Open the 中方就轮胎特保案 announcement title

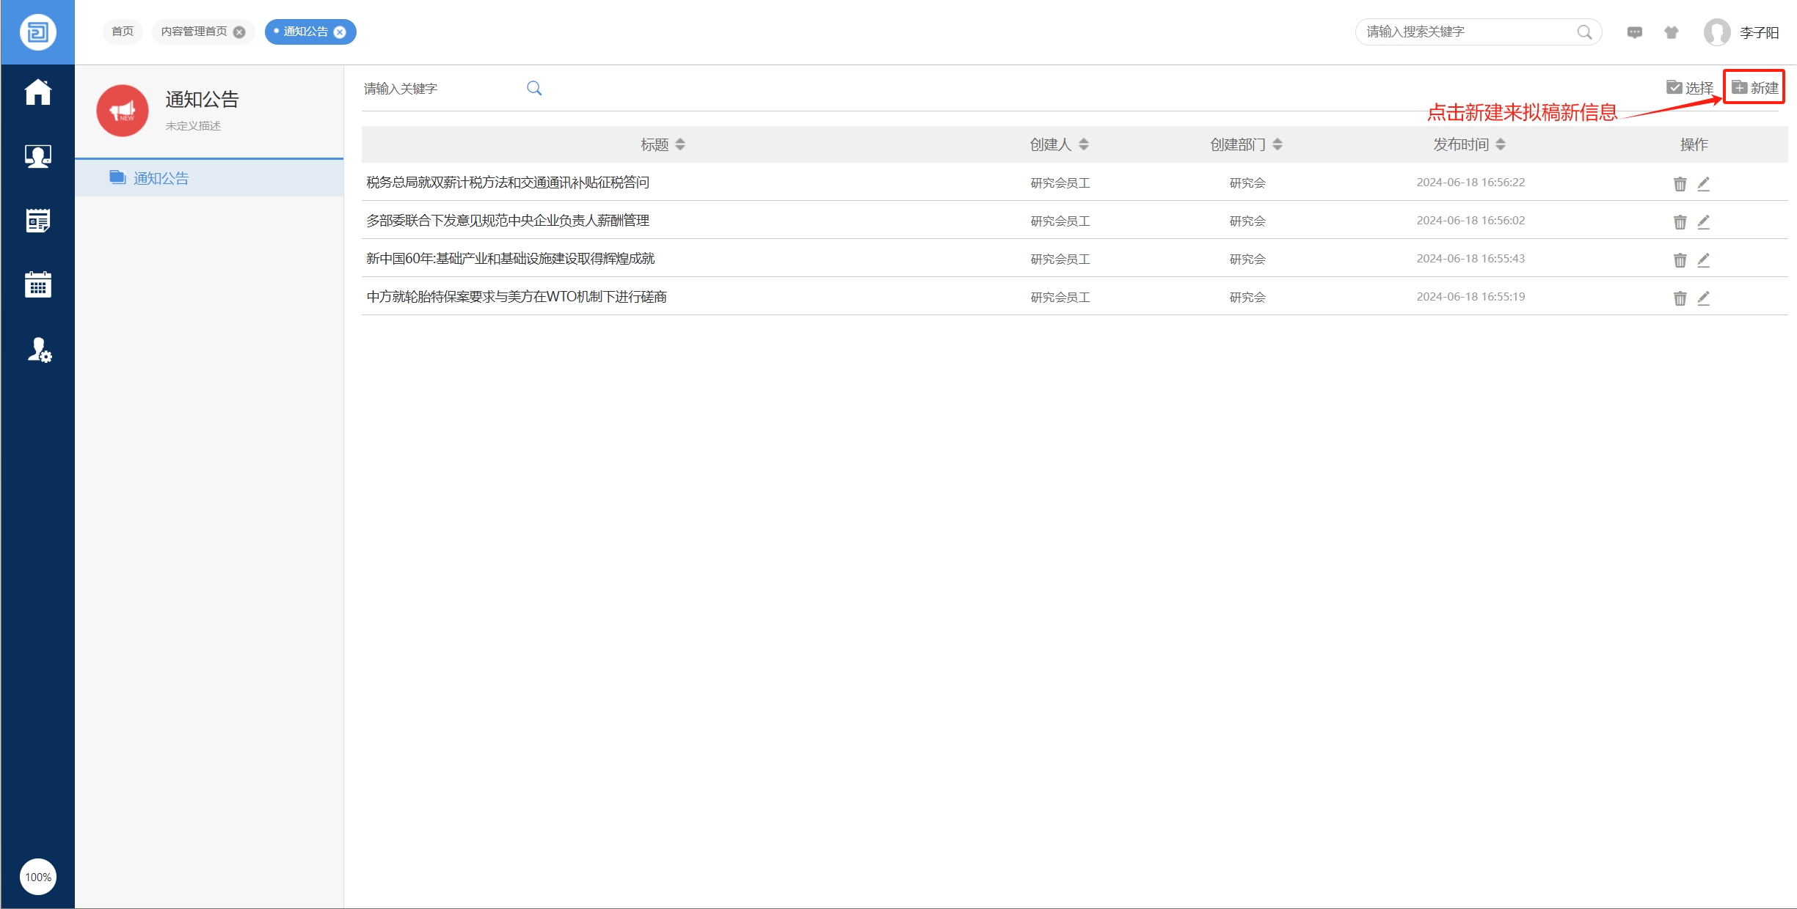click(517, 297)
